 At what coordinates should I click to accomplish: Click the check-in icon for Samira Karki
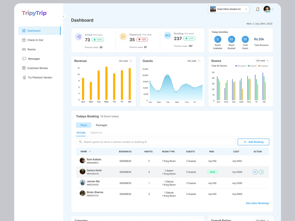coord(261,172)
